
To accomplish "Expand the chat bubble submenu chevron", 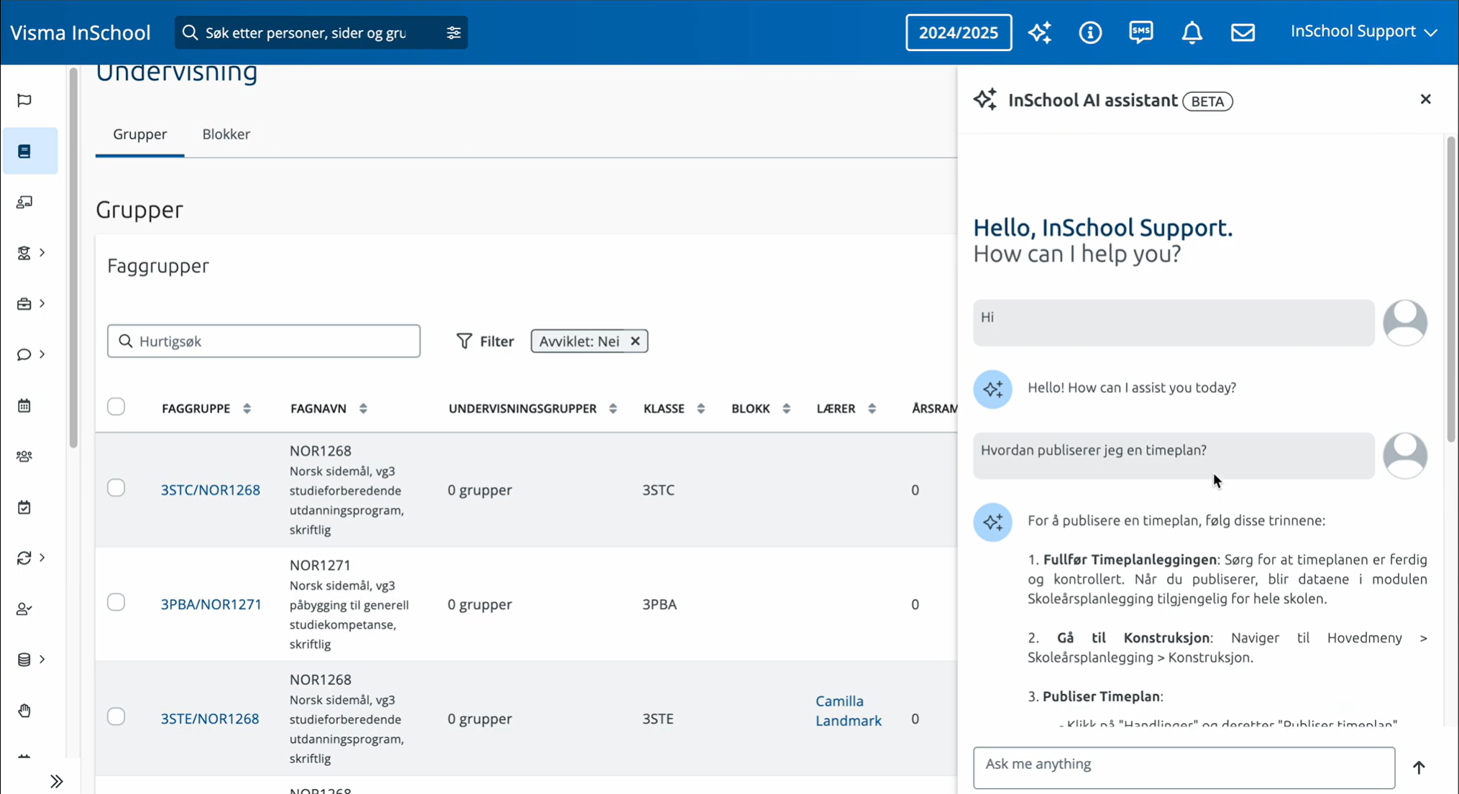I will (42, 355).
